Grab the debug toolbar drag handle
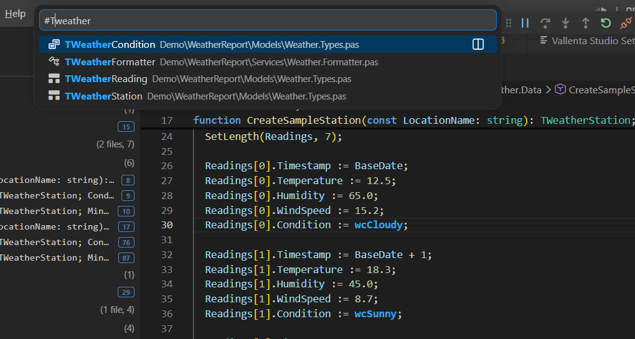The height and width of the screenshot is (339, 635). click(x=509, y=23)
